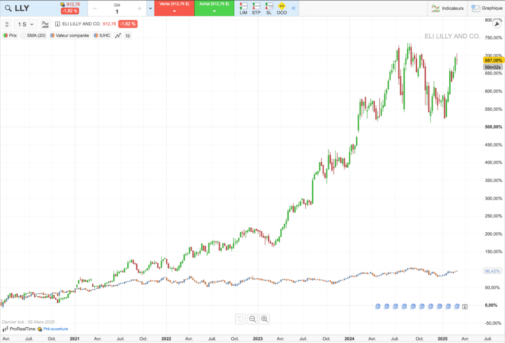Click the 96,42% comparison value label

[x=492, y=271]
